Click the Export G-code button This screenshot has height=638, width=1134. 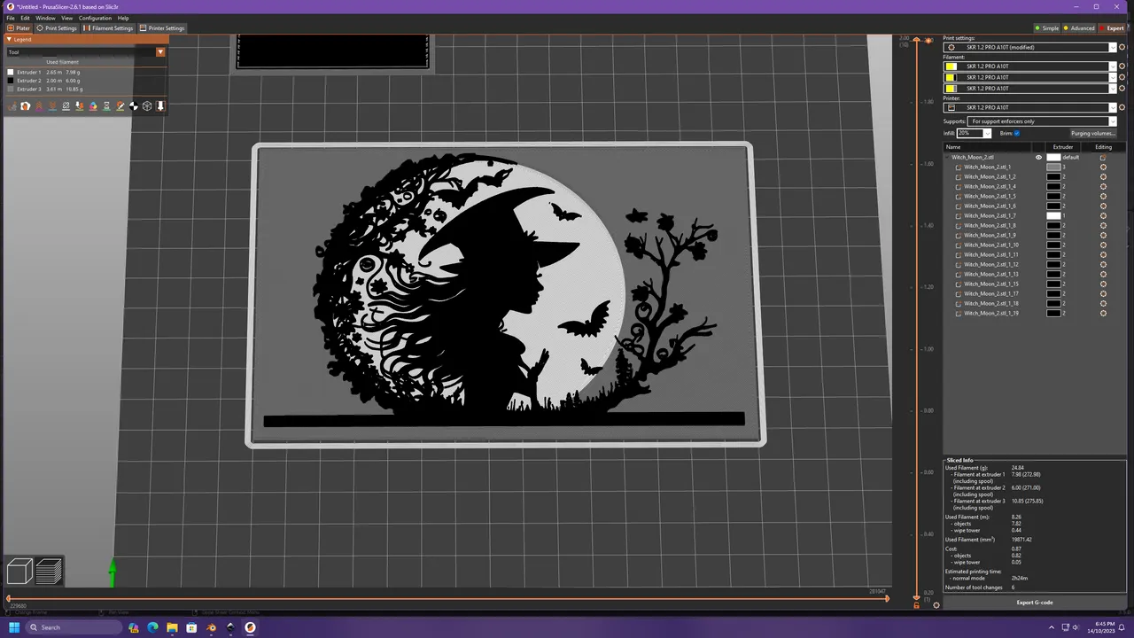[1034, 602]
